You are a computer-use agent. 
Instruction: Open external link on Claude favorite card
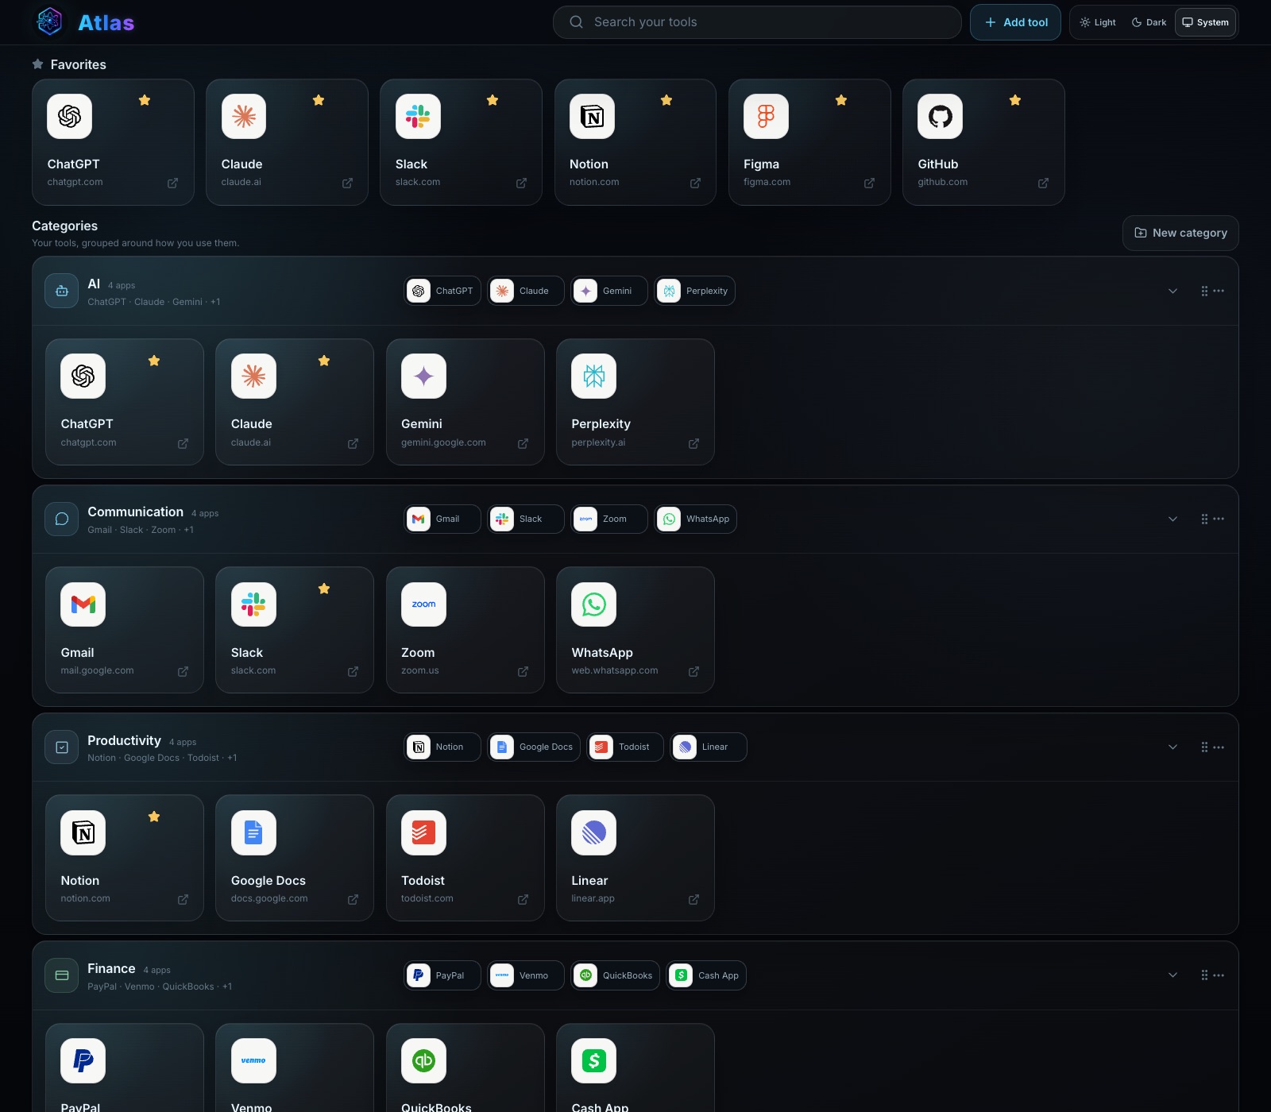click(x=347, y=183)
